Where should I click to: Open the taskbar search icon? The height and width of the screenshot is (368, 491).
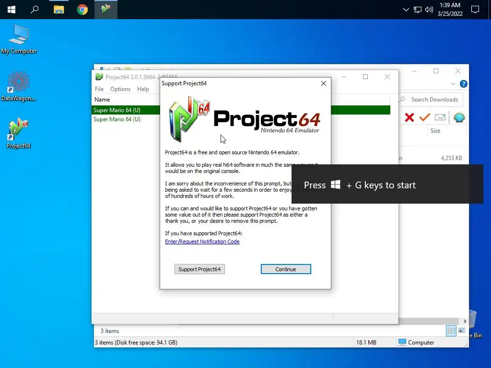(35, 10)
